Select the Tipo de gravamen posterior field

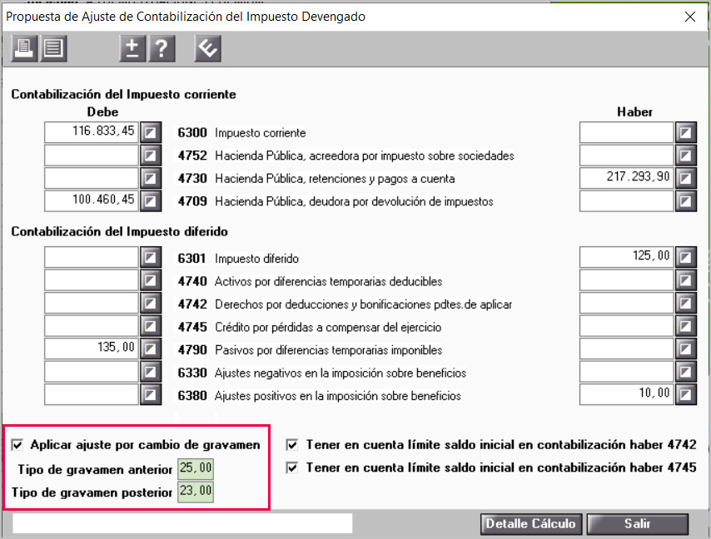[x=196, y=492]
